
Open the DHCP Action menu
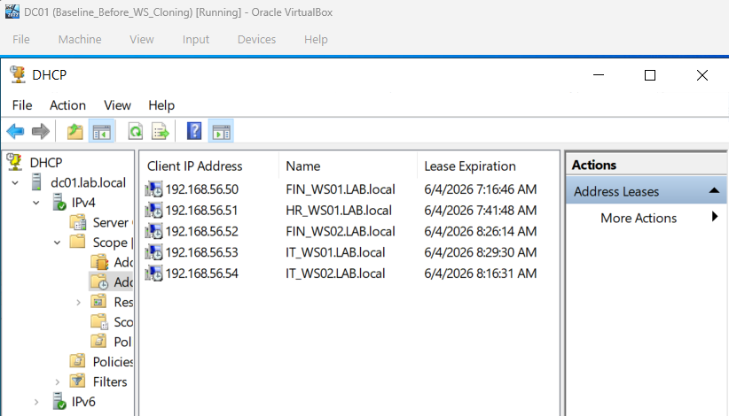(x=68, y=105)
